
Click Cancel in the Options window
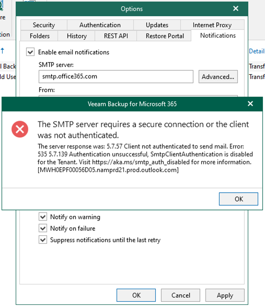[180, 295]
